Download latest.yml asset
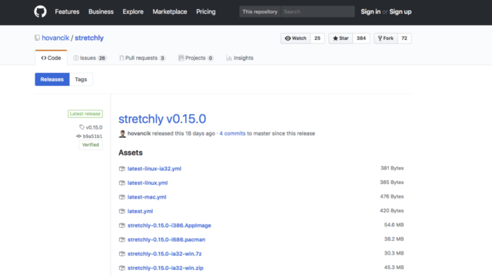 pos(140,212)
